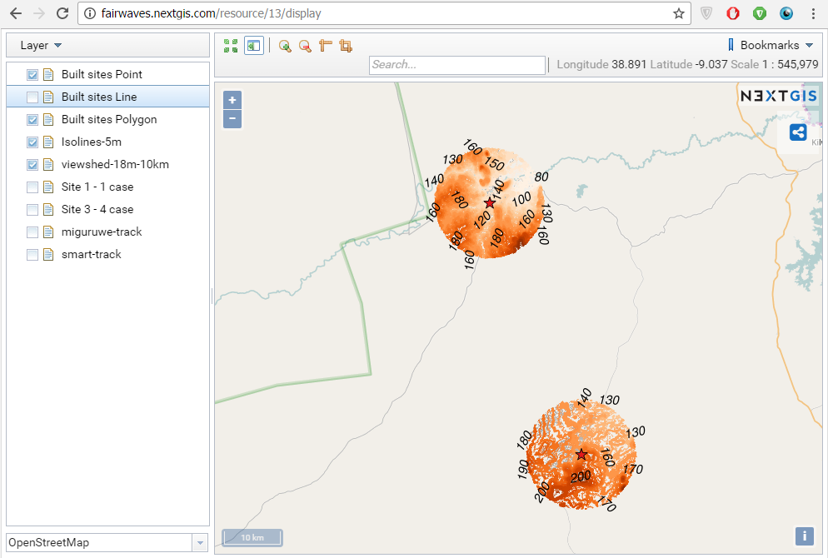Bookmark this page with the star icon
Image resolution: width=828 pixels, height=558 pixels.
(x=679, y=13)
